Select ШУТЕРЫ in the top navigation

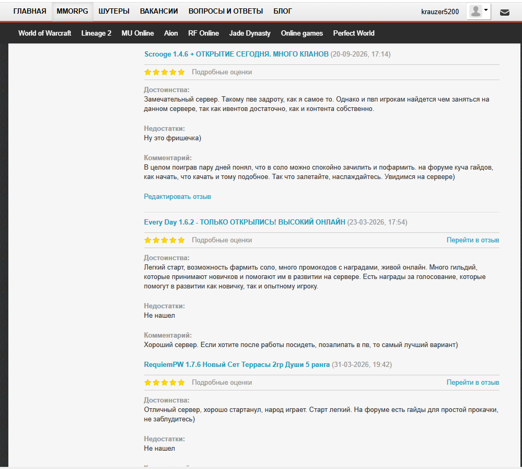(114, 12)
